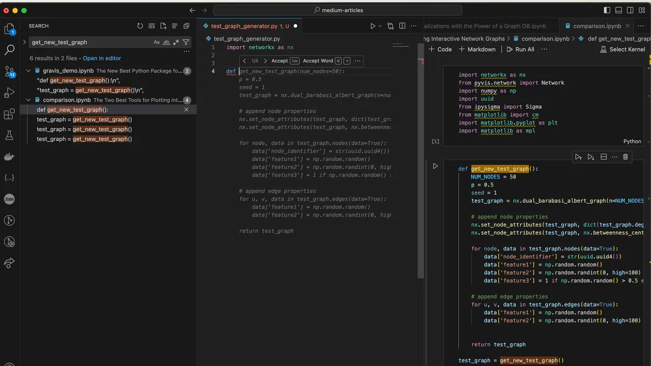Screen dimensions: 651x366
Task: Switch to comparison.ipynb tab
Action: (597, 26)
